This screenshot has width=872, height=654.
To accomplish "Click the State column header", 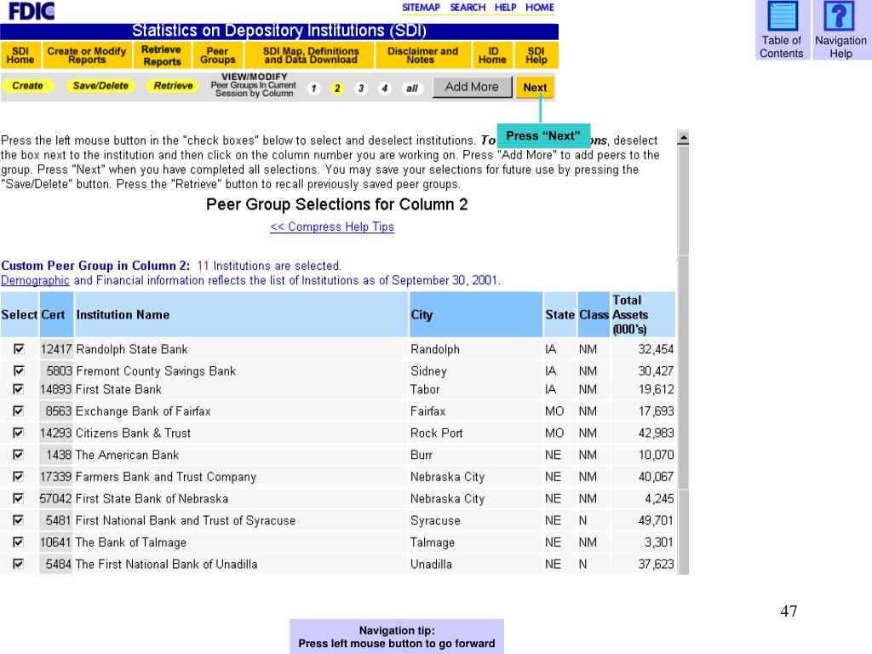I will (559, 315).
